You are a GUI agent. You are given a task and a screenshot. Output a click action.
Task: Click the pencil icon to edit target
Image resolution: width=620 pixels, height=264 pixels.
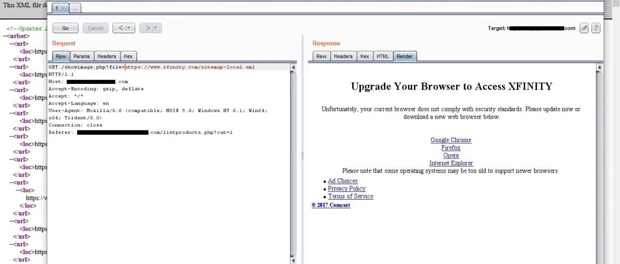pyautogui.click(x=585, y=28)
